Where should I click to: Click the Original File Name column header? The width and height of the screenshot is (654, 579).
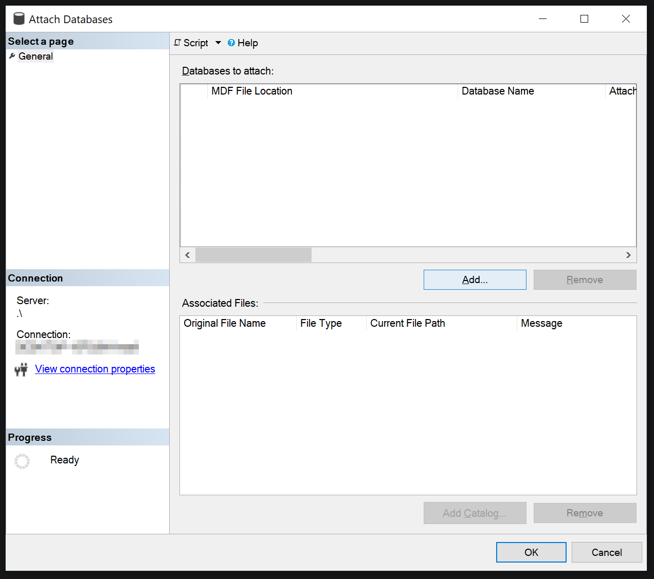click(x=225, y=323)
